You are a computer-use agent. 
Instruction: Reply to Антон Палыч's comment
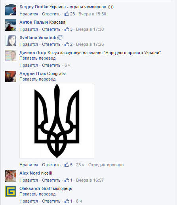tap(51, 29)
